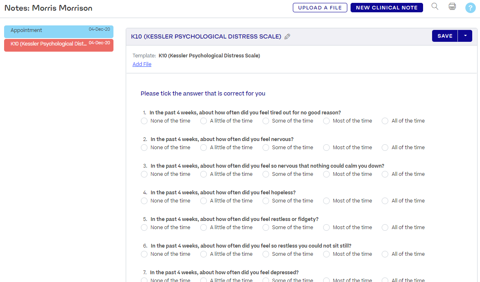
Task: Open the SAVE button dropdown arrow
Action: pyautogui.click(x=465, y=36)
